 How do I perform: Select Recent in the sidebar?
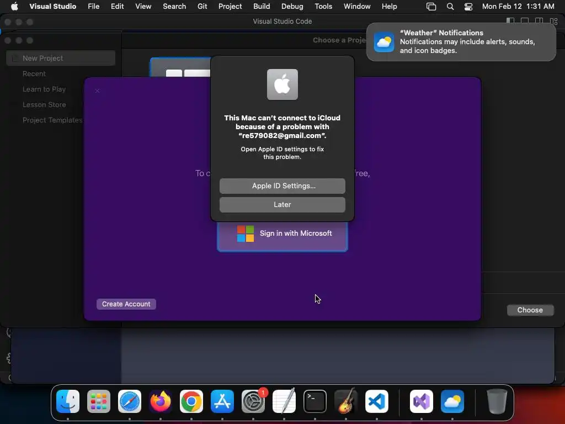click(x=34, y=73)
